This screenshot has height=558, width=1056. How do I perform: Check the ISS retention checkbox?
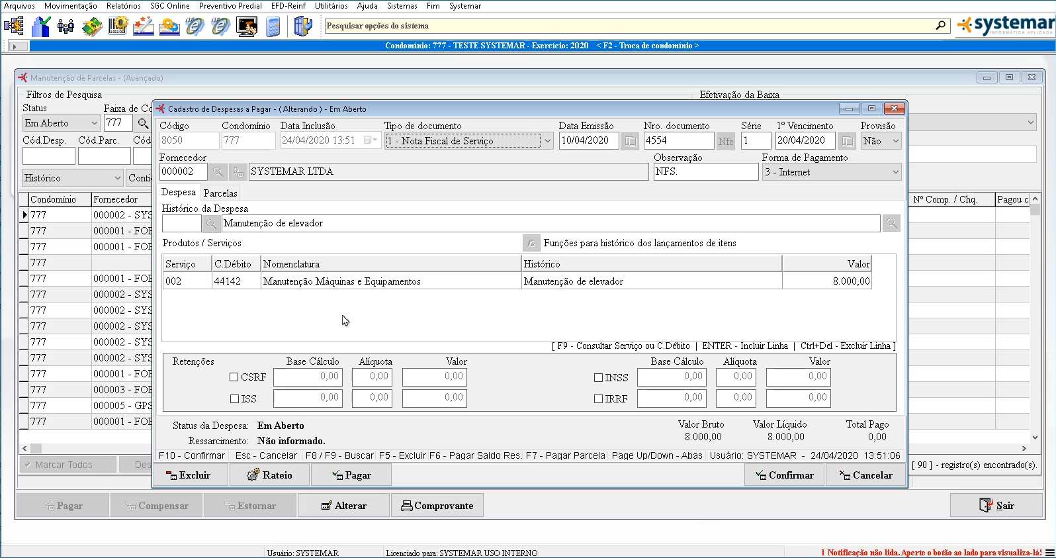coord(234,399)
